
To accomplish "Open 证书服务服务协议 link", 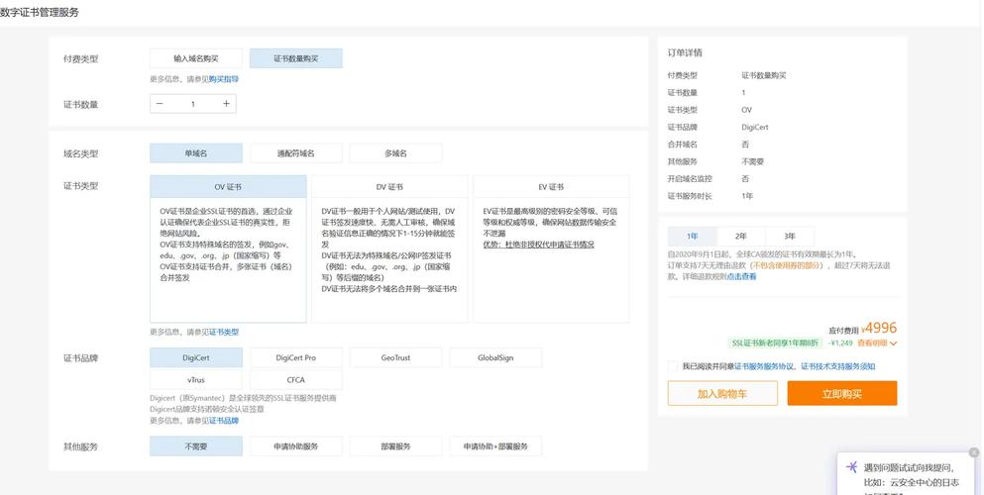I will (764, 366).
